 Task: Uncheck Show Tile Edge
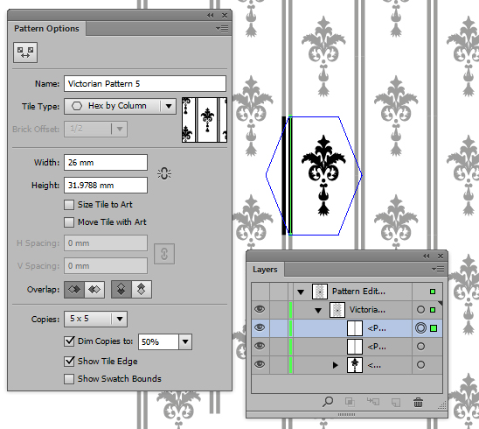point(69,362)
